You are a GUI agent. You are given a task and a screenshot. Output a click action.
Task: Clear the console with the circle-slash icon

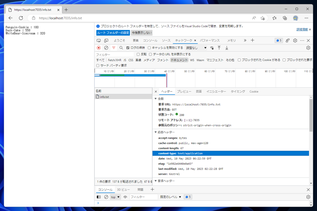point(106,197)
